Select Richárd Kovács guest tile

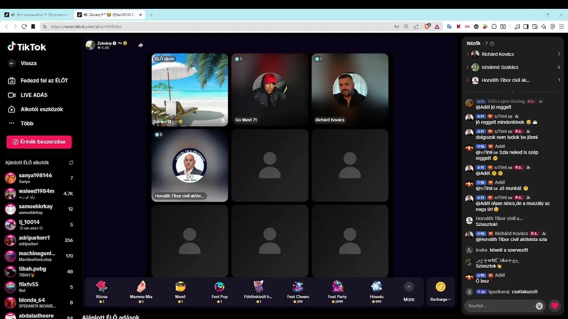point(350,90)
